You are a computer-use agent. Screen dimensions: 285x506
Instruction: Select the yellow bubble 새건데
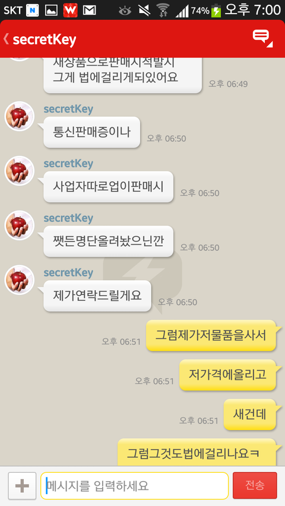[250, 415]
